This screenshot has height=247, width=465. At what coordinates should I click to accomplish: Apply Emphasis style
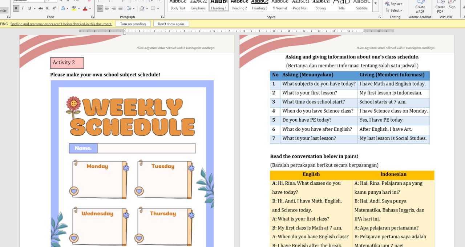198,5
